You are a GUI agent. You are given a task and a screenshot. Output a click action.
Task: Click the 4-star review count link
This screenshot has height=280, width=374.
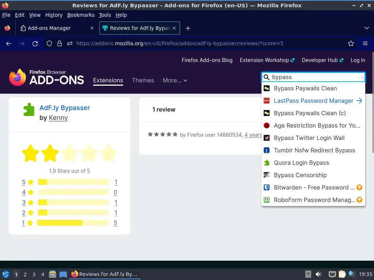click(x=115, y=192)
